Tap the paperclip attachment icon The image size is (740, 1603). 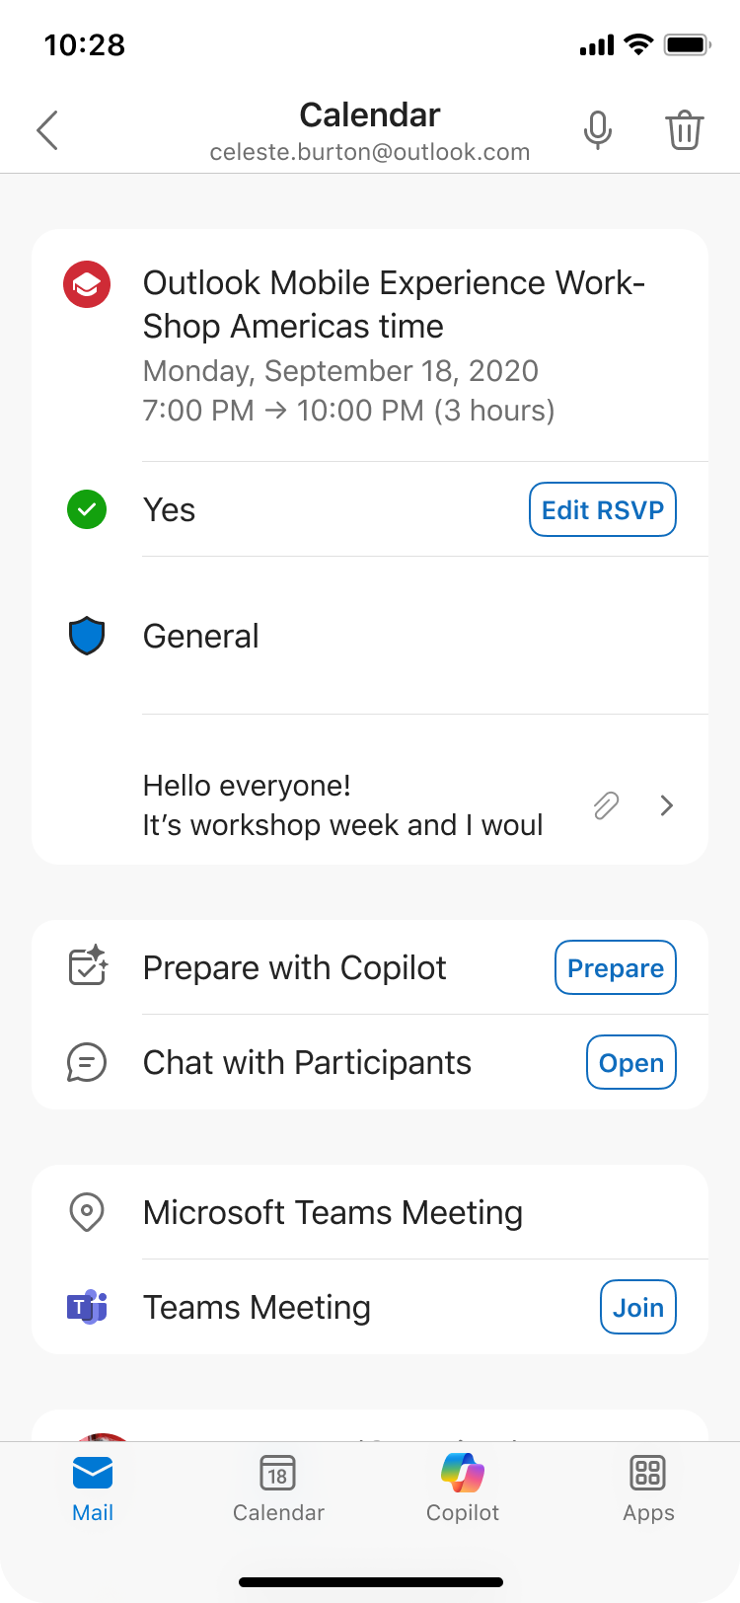tap(606, 805)
